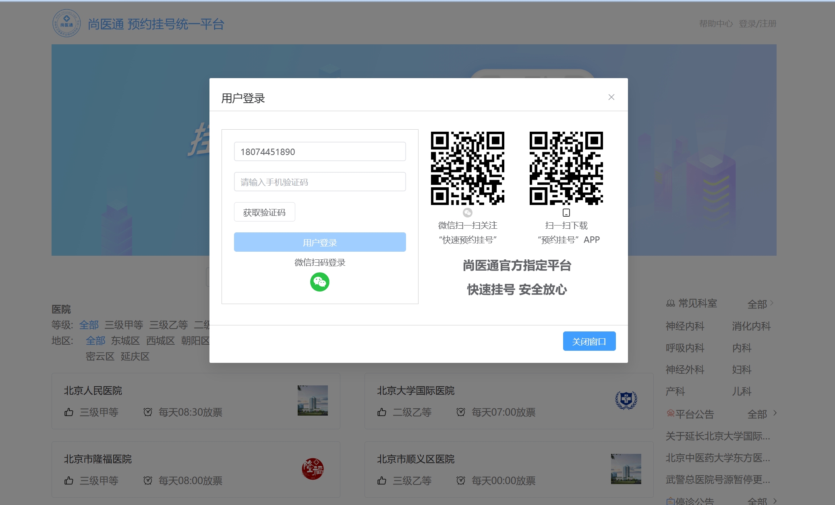Click the clock icon beside 每天08:30放票
The height and width of the screenshot is (505, 835).
148,412
